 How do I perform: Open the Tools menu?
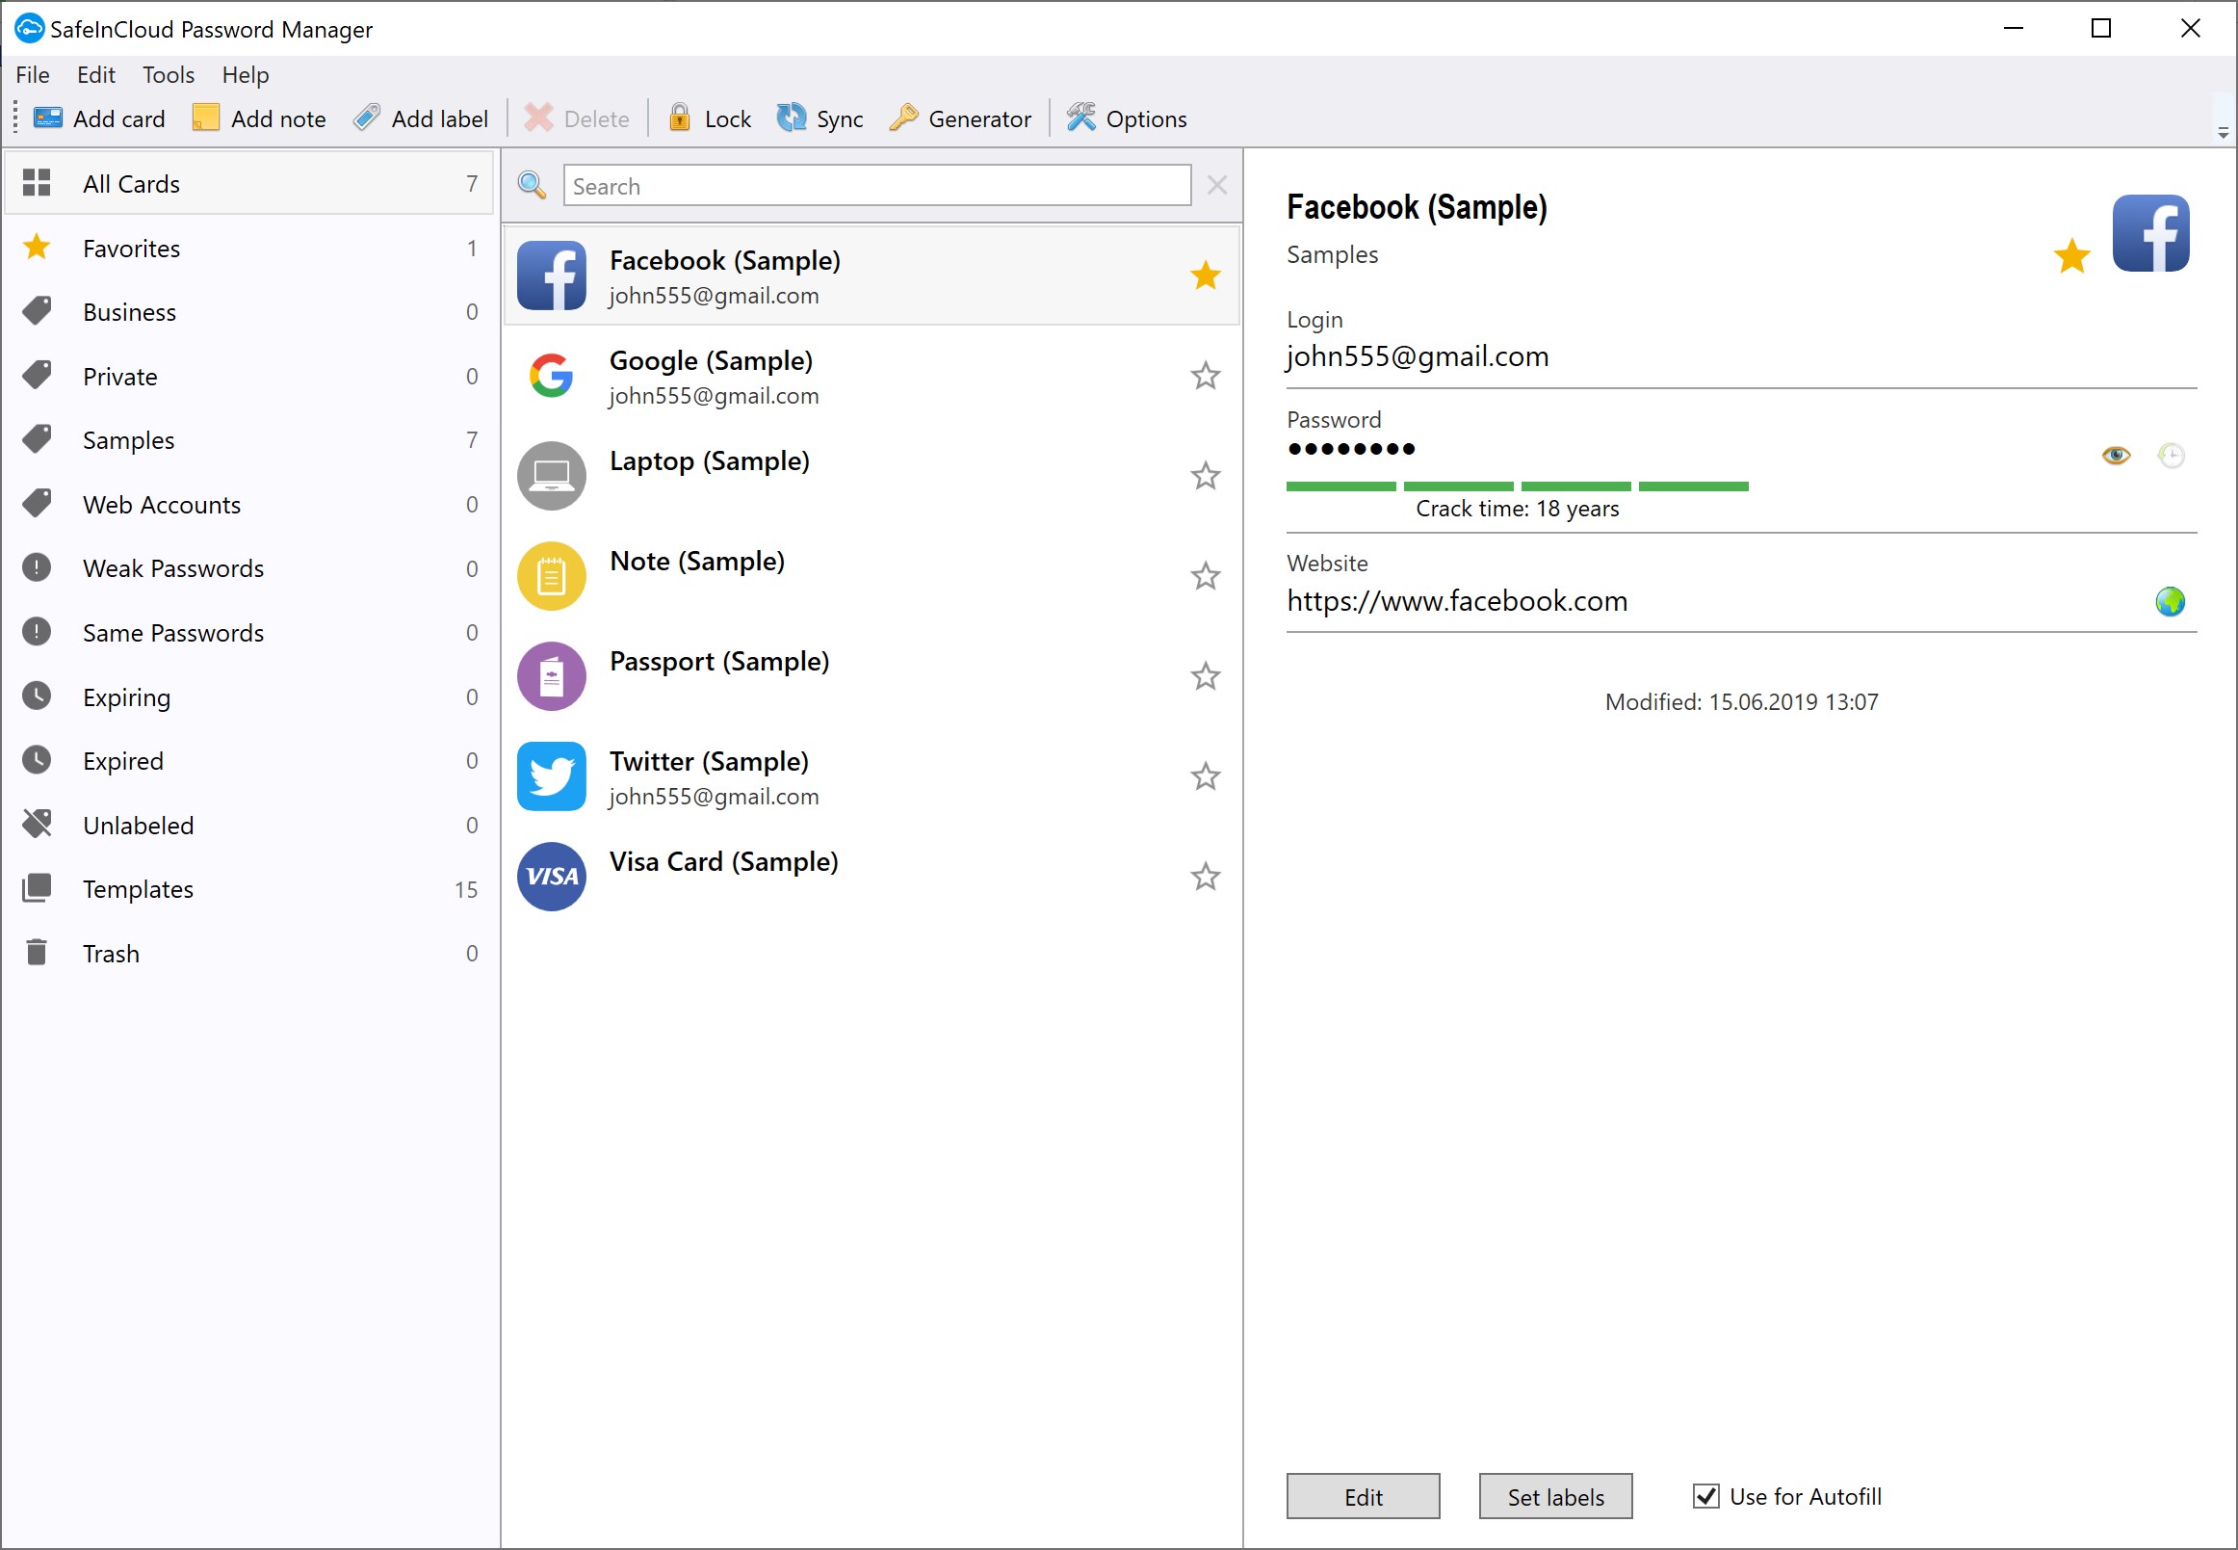[168, 75]
